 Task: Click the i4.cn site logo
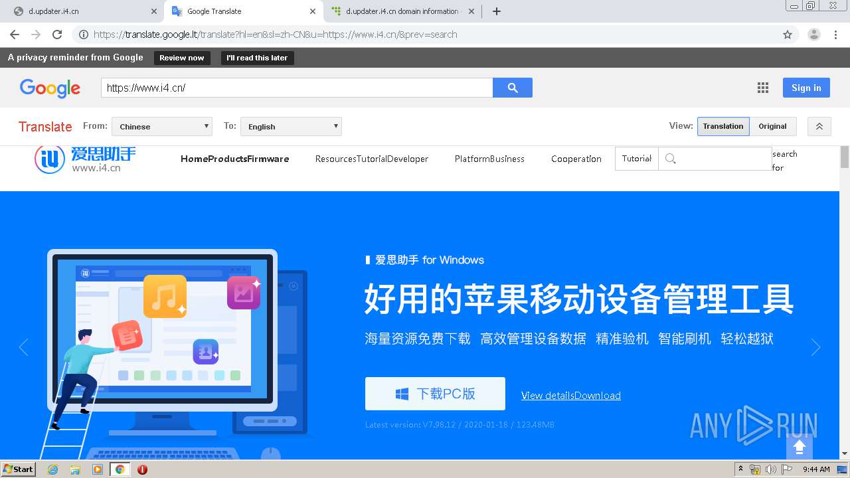[85, 159]
